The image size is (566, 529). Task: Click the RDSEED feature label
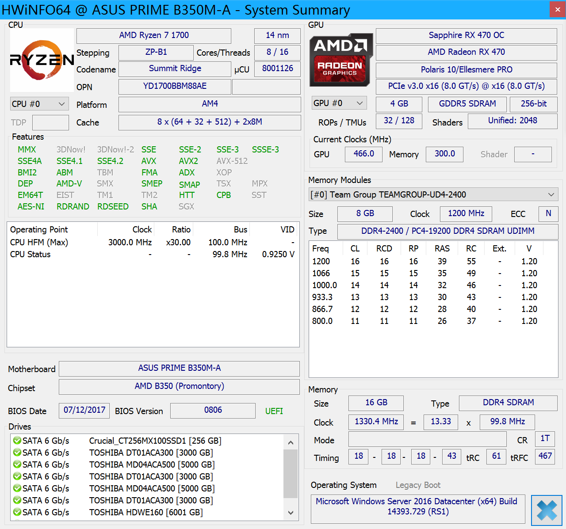[x=113, y=206]
